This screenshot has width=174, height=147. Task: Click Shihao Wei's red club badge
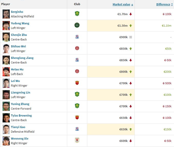point(77,48)
